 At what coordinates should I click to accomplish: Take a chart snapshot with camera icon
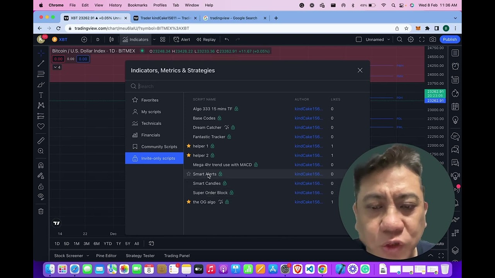(433, 39)
